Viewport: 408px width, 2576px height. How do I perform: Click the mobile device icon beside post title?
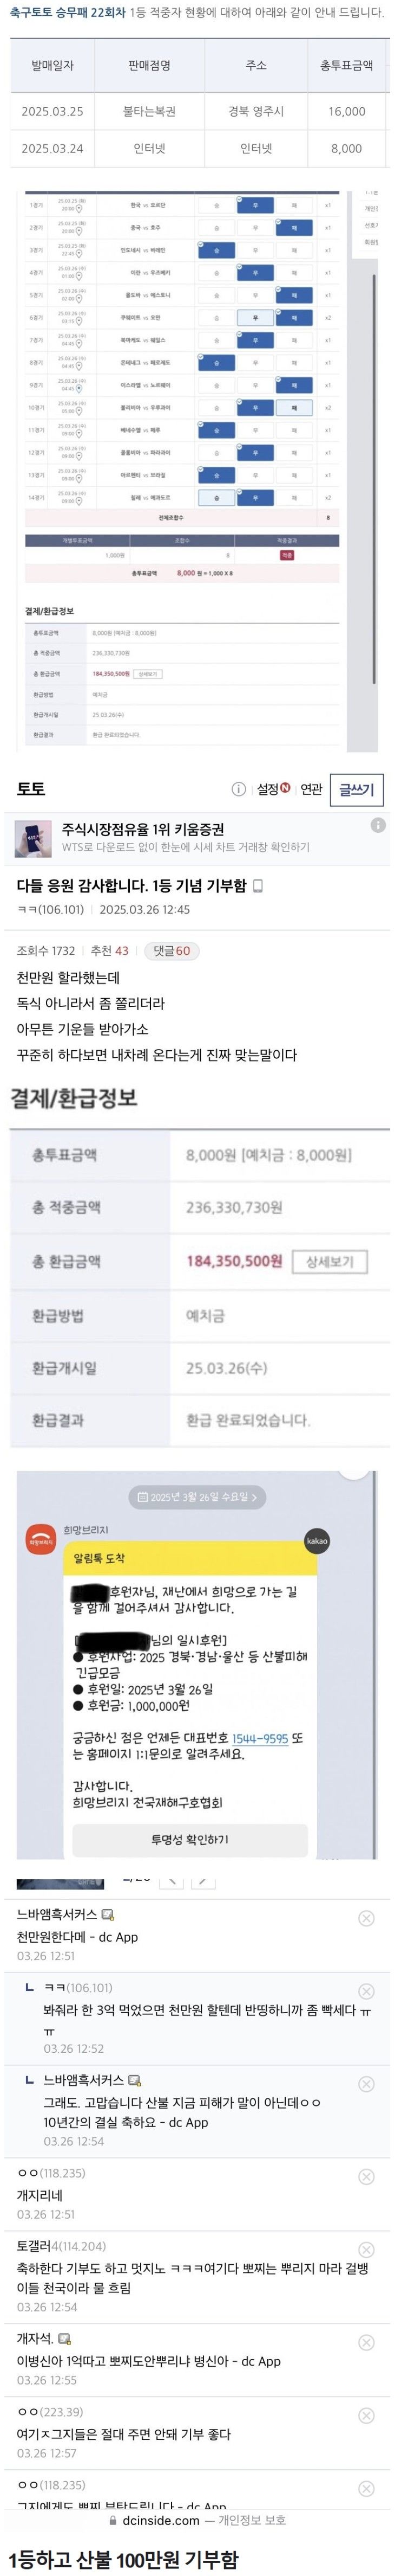[x=258, y=886]
